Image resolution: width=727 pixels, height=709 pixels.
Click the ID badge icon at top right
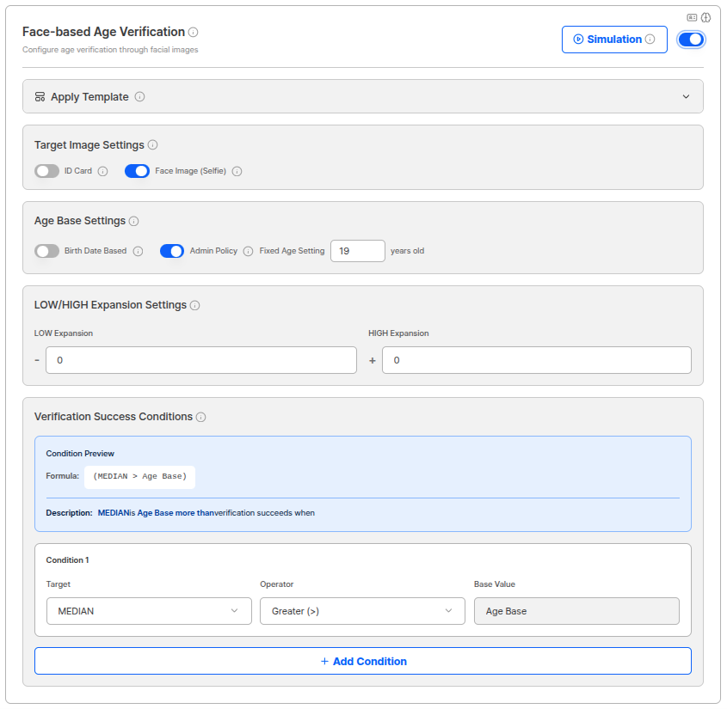[692, 17]
